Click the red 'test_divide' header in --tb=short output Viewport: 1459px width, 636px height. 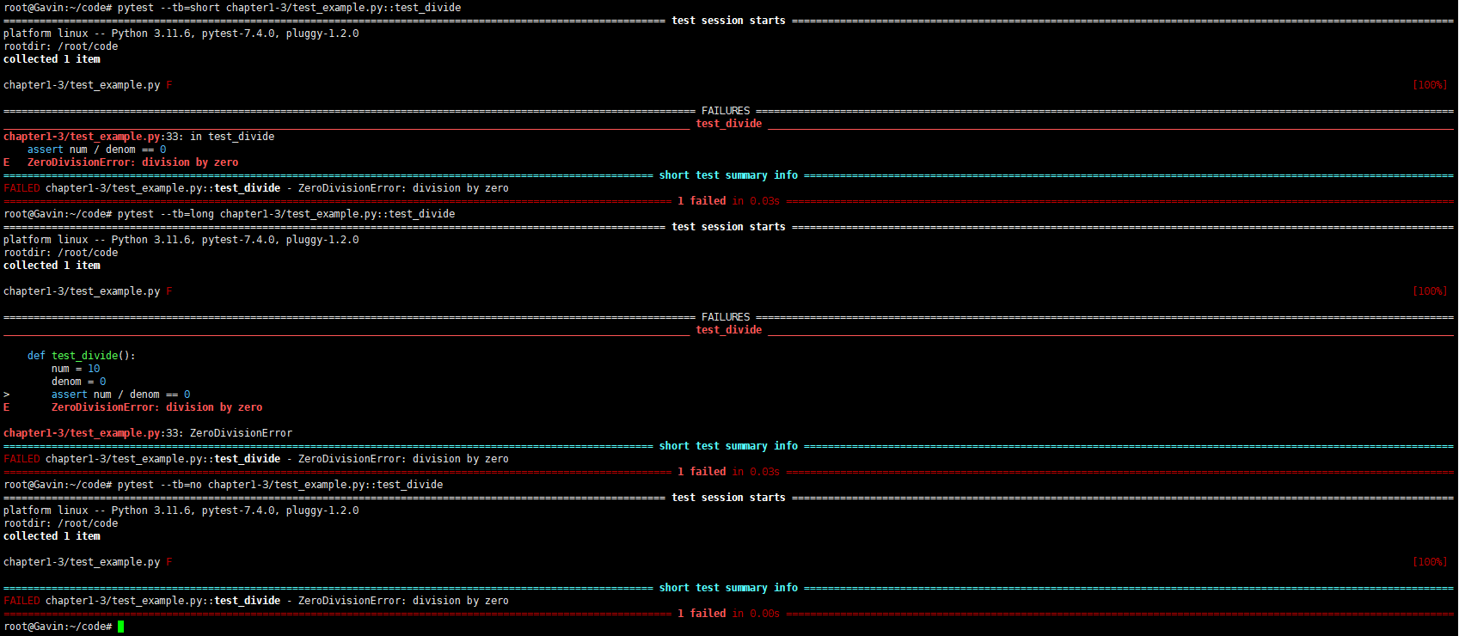point(728,124)
